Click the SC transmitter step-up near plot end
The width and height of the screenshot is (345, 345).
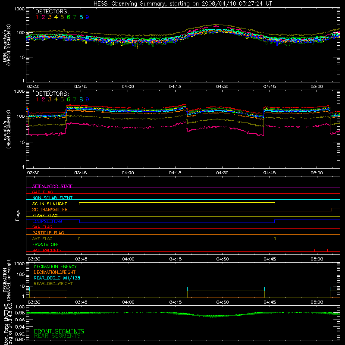(x=332, y=210)
